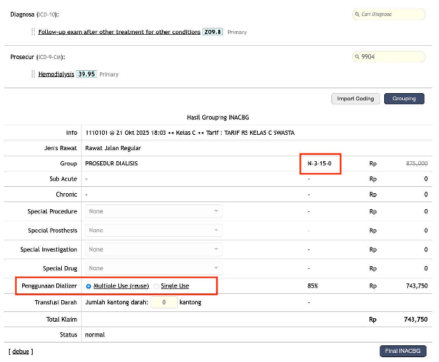Viewport: 439px width, 362px height.
Task: Open the Special Investigation dropdown
Action: pyautogui.click(x=154, y=249)
